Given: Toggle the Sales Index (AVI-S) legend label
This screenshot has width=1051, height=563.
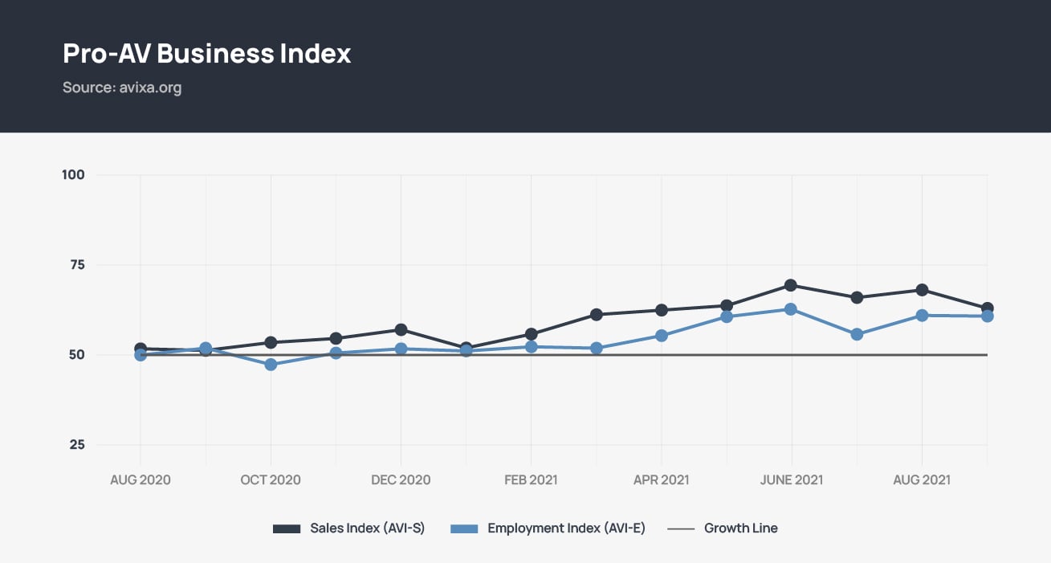Looking at the screenshot, I should 367,528.
